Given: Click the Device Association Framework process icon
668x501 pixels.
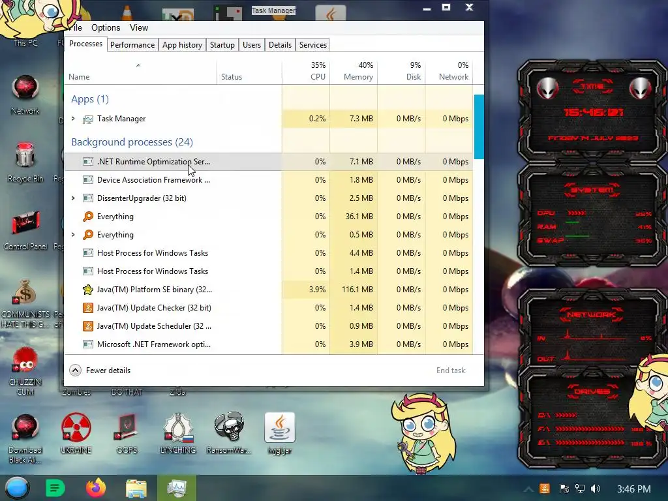Looking at the screenshot, I should coord(88,180).
